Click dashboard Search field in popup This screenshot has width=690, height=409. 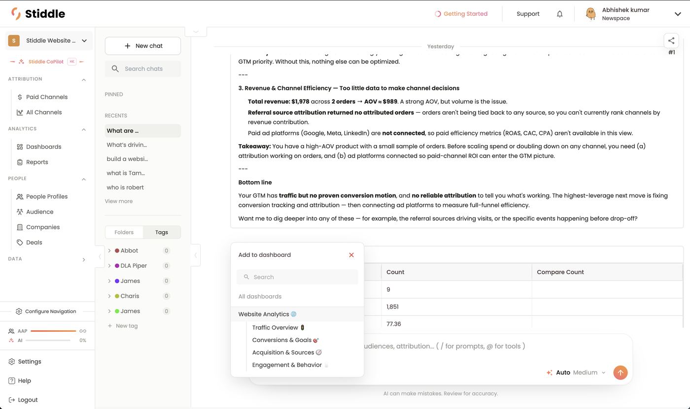tap(297, 277)
